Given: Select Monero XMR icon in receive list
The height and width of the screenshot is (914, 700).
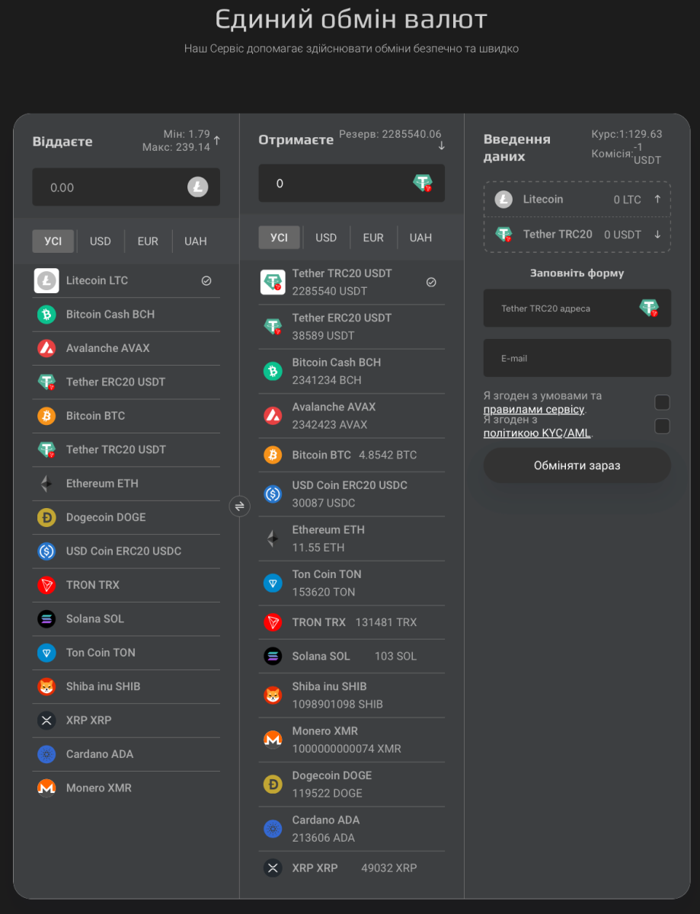Looking at the screenshot, I should click(x=273, y=740).
